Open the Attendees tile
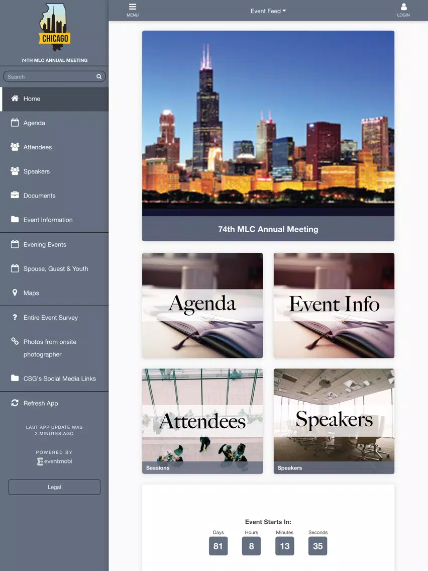 (x=202, y=421)
